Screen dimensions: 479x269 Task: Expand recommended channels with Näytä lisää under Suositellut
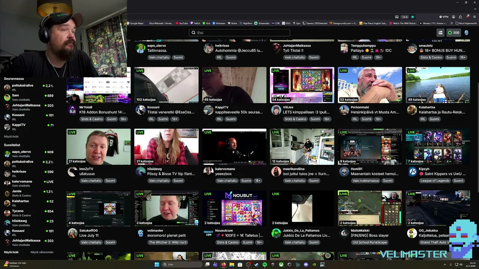click(11, 252)
